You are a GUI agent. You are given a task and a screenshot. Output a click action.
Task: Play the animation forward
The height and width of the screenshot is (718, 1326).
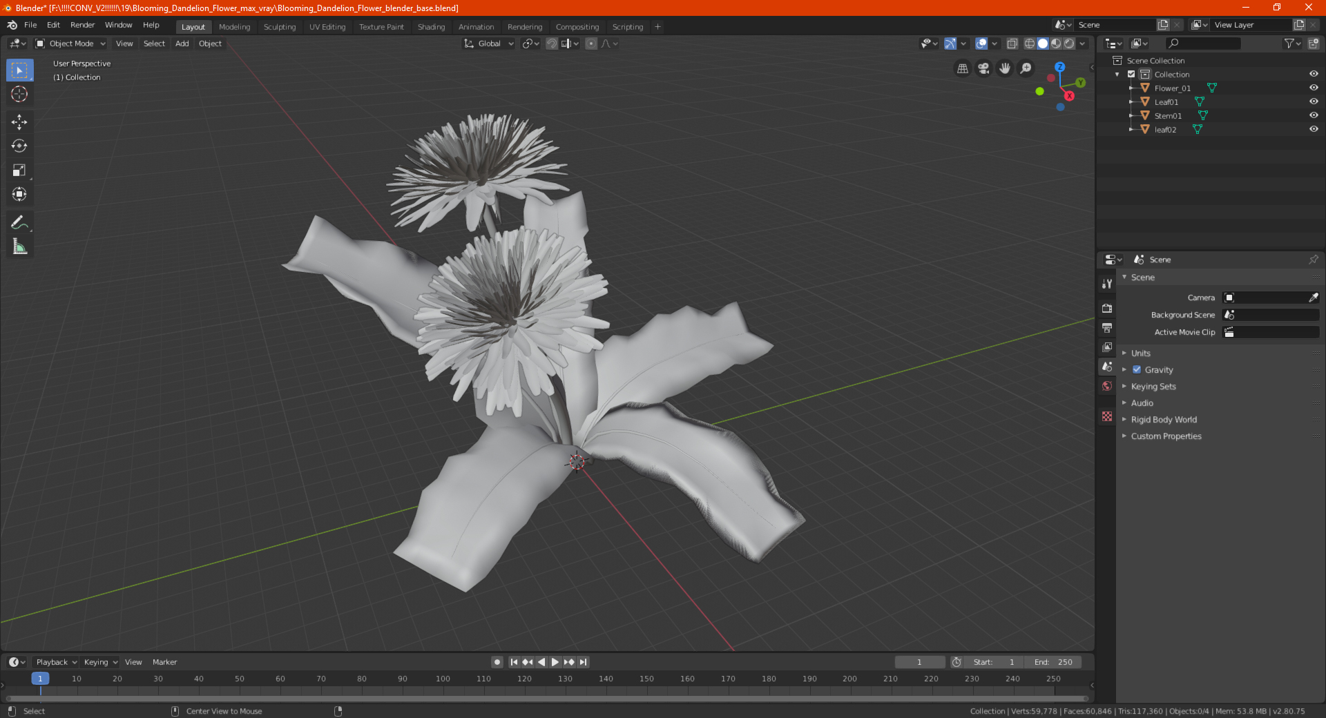[x=555, y=662]
